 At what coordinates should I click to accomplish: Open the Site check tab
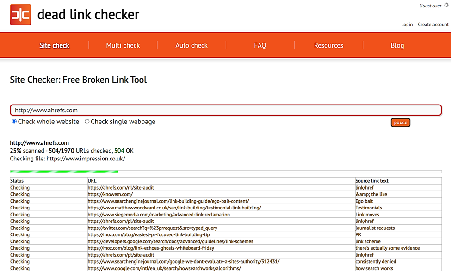[x=55, y=45]
